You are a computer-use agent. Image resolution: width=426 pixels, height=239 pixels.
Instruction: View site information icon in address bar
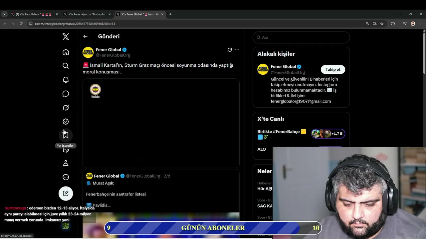click(30, 24)
